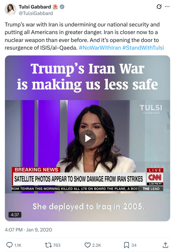Open the three-dot more options menu

click(x=167, y=7)
